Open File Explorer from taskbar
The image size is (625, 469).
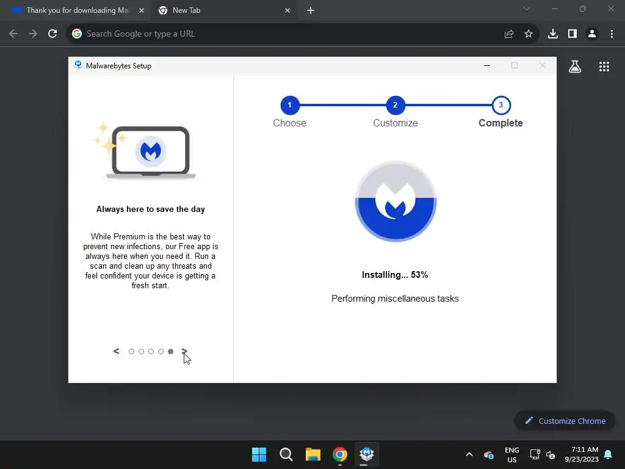click(x=313, y=454)
